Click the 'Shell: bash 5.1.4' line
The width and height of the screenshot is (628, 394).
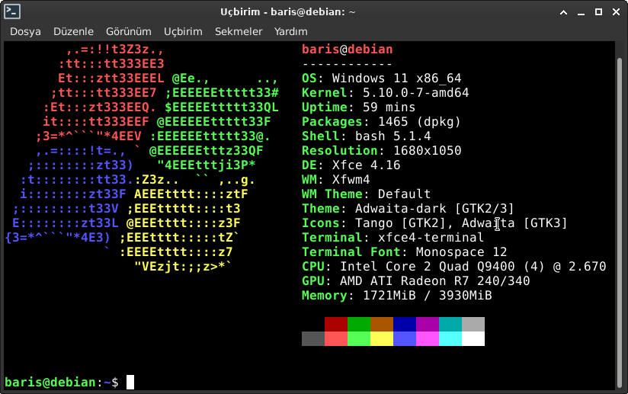pos(367,136)
